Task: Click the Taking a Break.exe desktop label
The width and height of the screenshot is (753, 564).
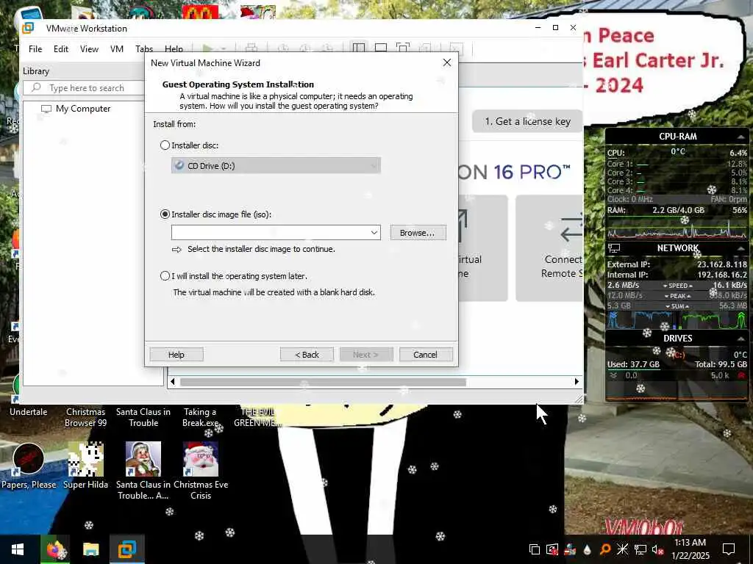Action: tap(200, 417)
